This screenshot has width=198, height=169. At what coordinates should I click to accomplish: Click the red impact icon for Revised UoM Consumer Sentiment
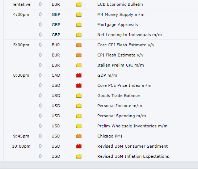[79, 146]
